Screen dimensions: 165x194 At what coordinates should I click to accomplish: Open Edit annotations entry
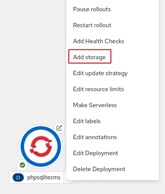(x=95, y=137)
